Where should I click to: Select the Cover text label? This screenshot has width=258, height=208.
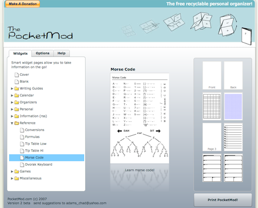[x=24, y=75]
